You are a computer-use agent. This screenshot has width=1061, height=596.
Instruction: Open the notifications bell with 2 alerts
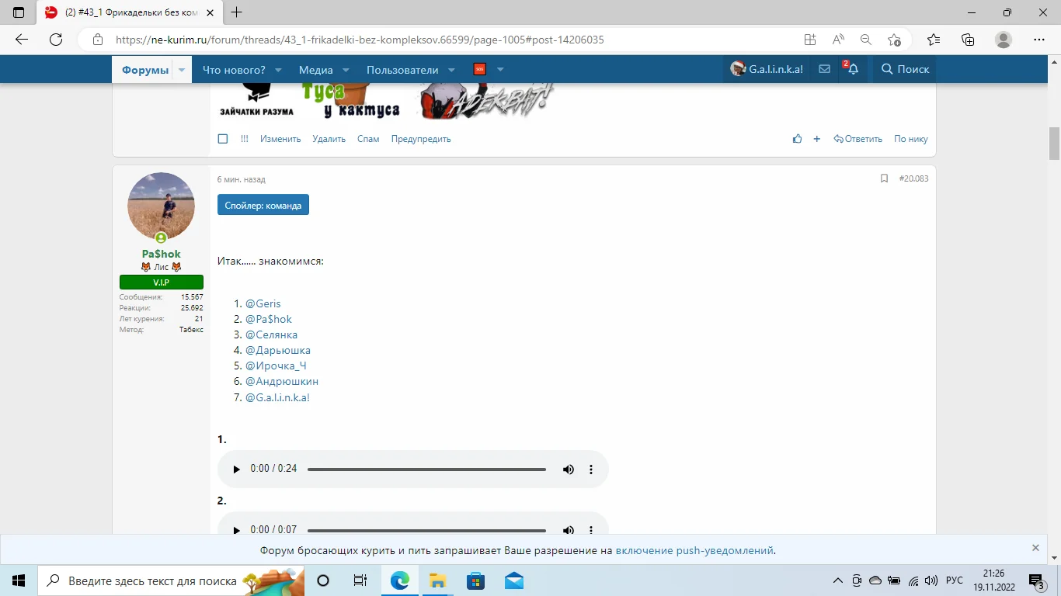pos(852,69)
